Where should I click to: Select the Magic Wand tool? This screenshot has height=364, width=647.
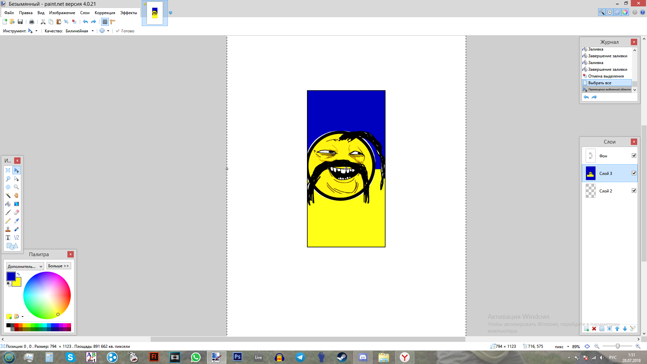[x=8, y=195]
